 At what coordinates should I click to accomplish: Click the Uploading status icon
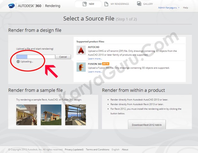pyautogui.click(x=18, y=61)
